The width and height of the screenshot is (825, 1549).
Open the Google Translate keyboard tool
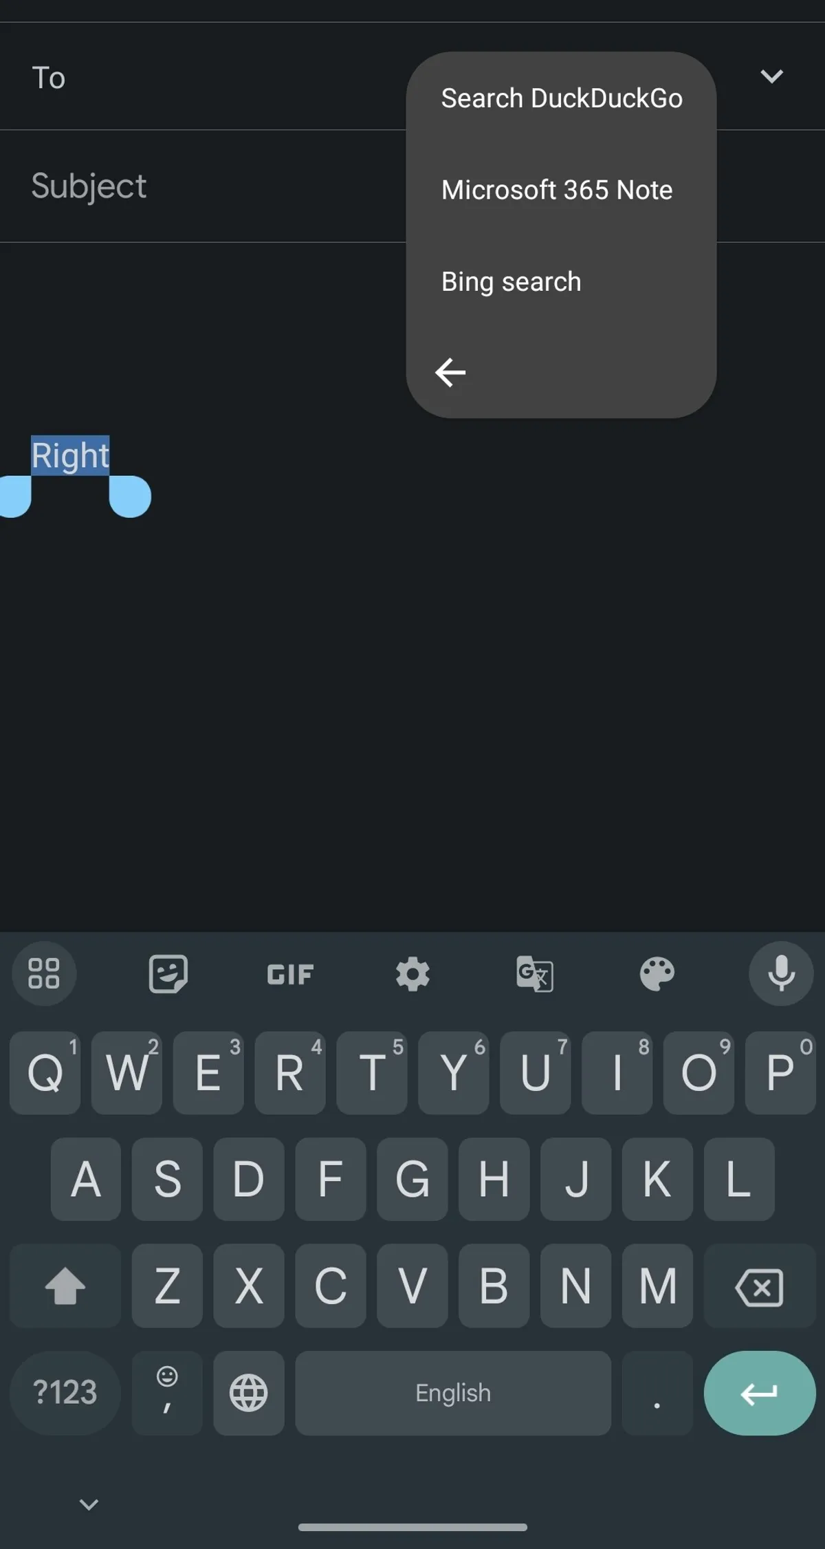[535, 974]
